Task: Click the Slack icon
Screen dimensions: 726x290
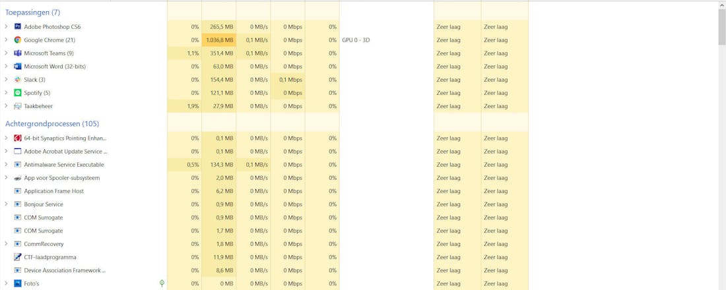Action: click(x=18, y=80)
